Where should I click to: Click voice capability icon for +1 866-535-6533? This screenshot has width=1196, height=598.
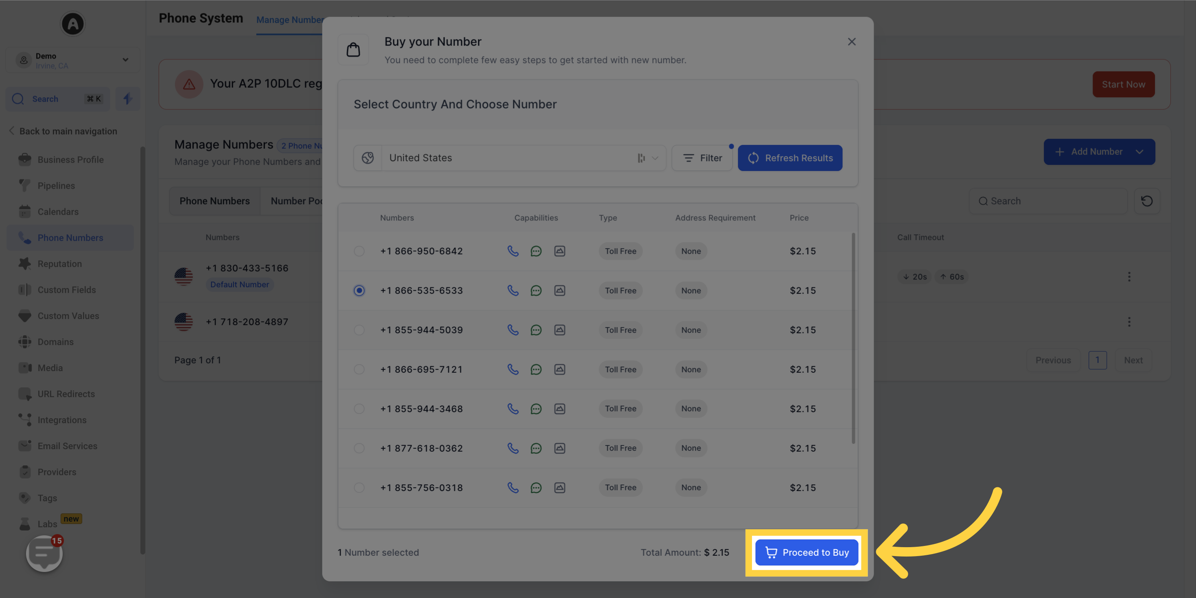[513, 290]
